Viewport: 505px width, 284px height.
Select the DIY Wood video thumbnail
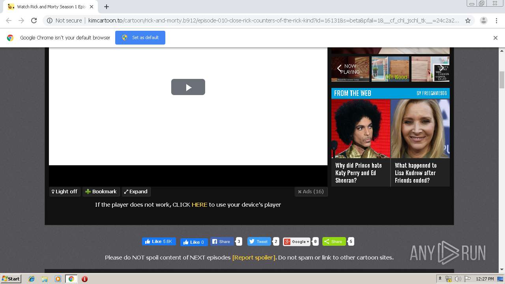coord(390,69)
